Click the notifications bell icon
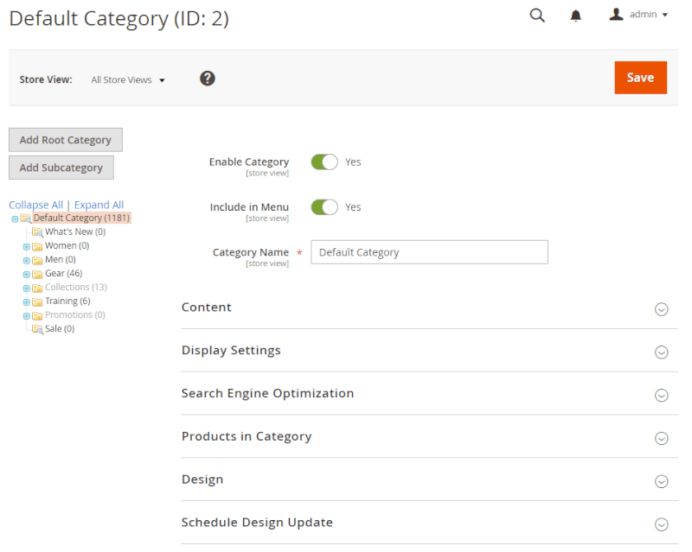This screenshot has height=552, width=692. click(x=575, y=16)
